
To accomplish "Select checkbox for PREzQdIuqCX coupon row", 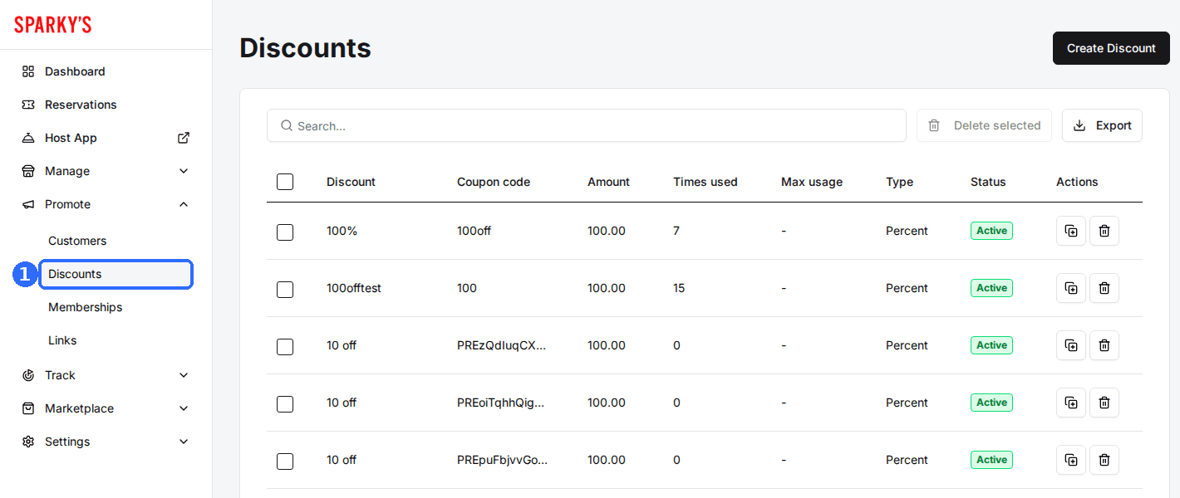I will tap(285, 347).
